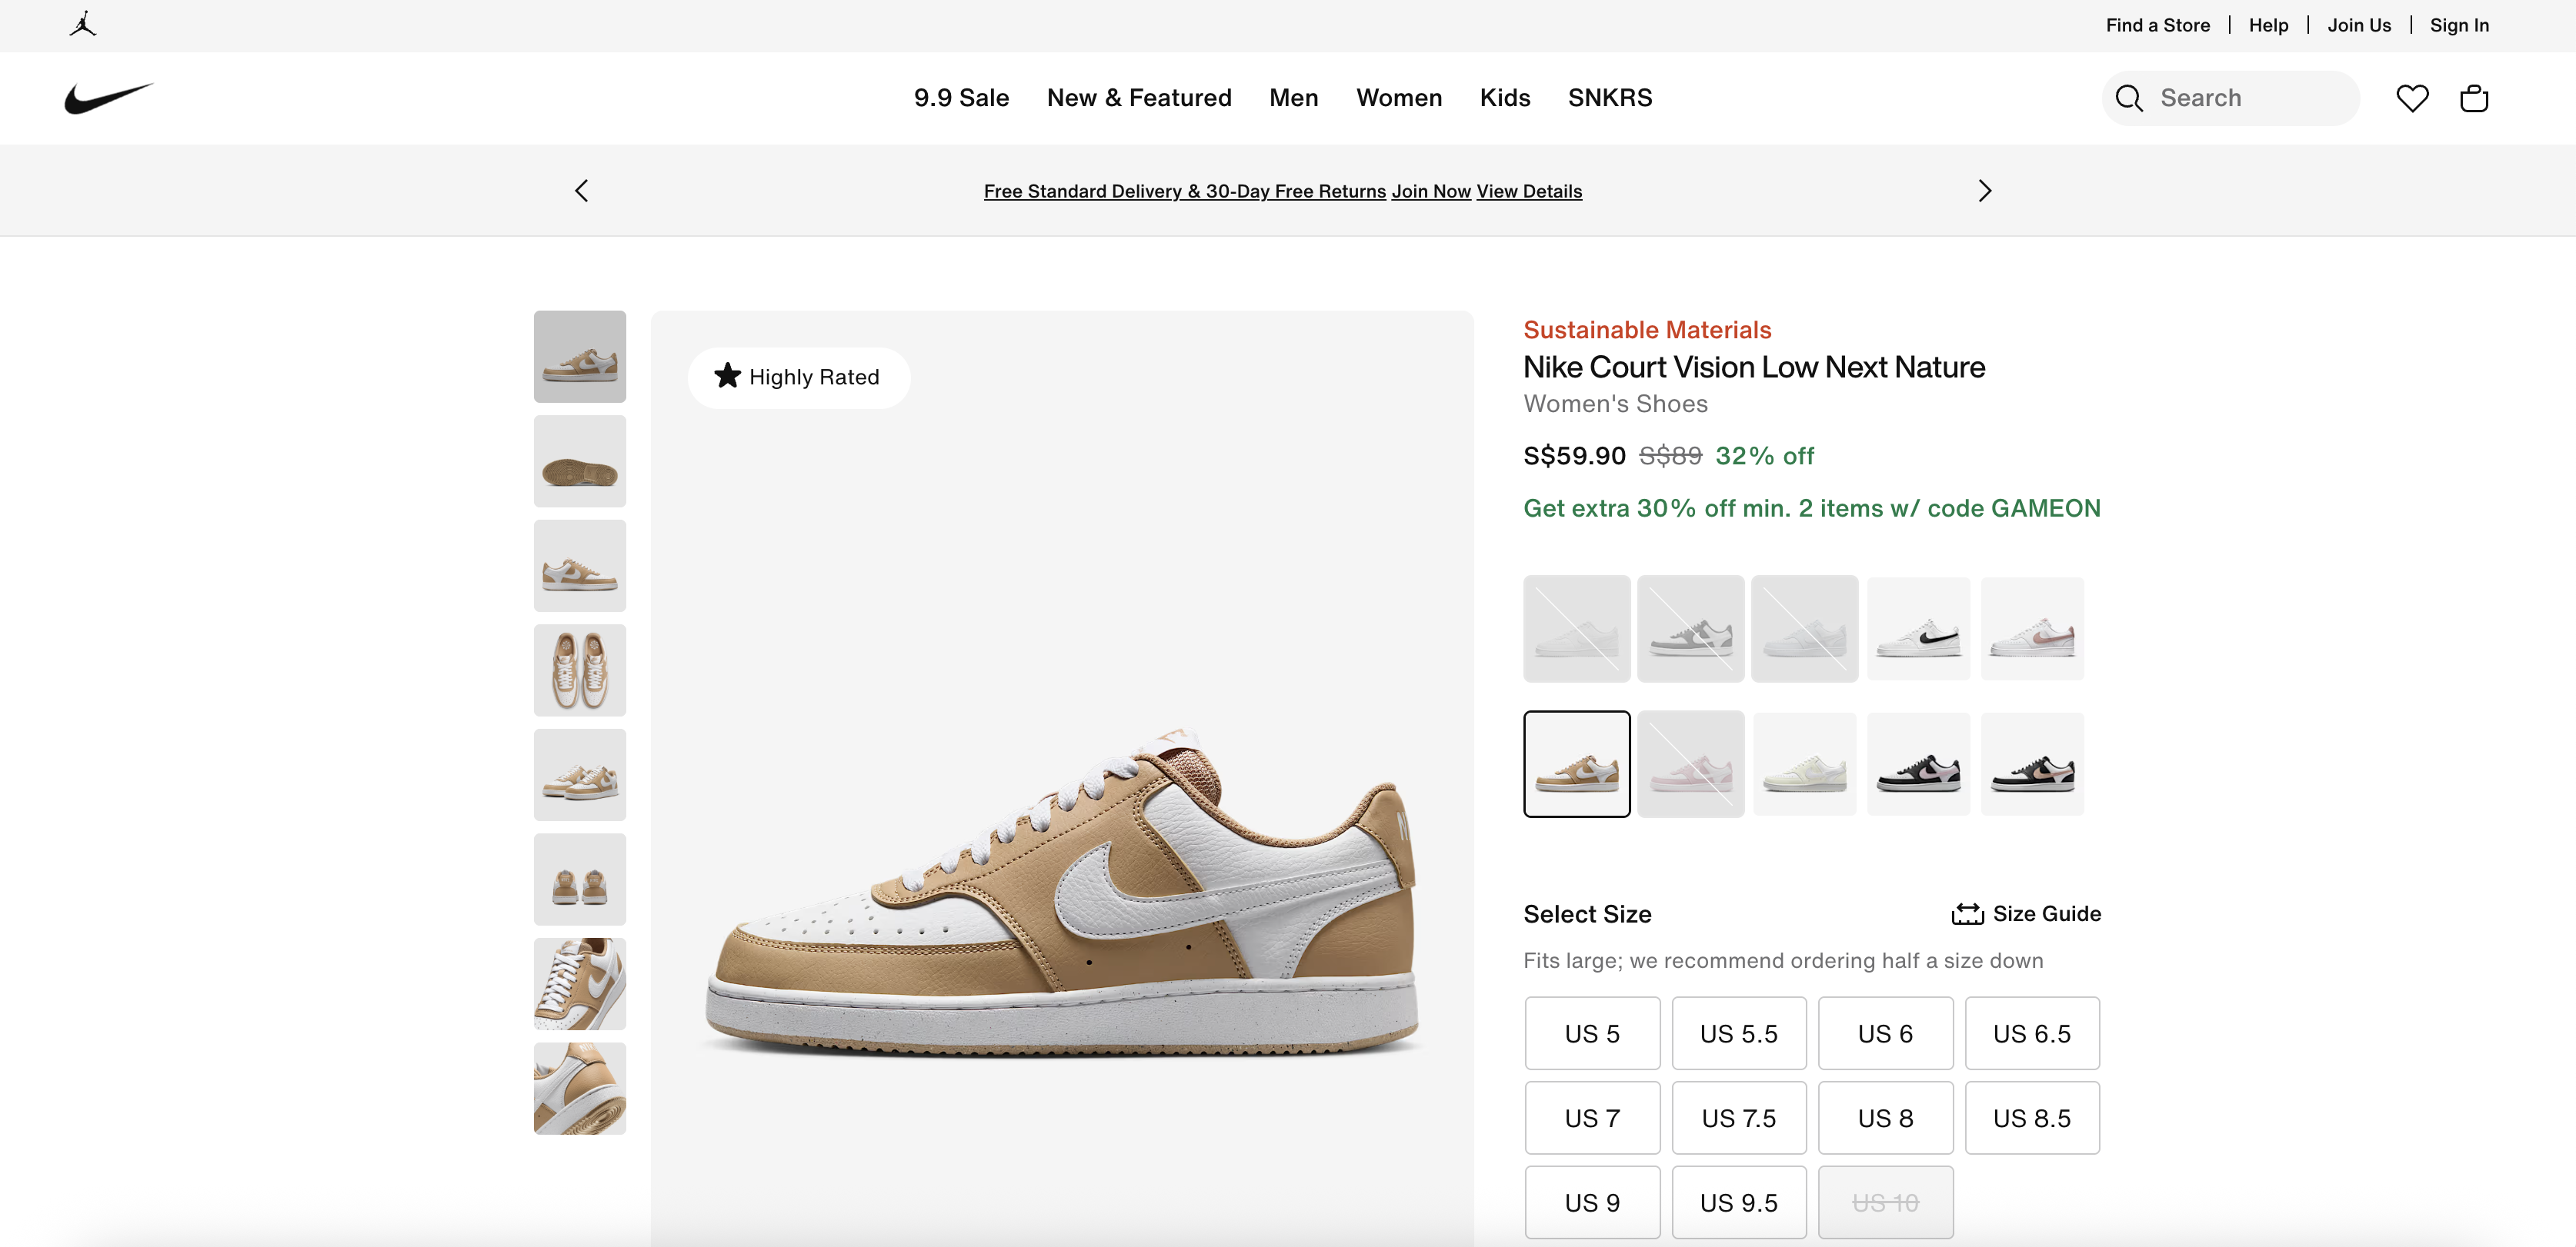The image size is (2576, 1247).
Task: Open the shopping bag icon
Action: (x=2473, y=98)
